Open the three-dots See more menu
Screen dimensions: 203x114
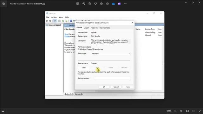[x=125, y=4]
